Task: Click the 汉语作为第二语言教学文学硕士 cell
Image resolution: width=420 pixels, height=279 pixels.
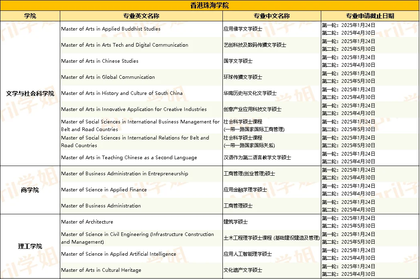Action: click(x=271, y=158)
